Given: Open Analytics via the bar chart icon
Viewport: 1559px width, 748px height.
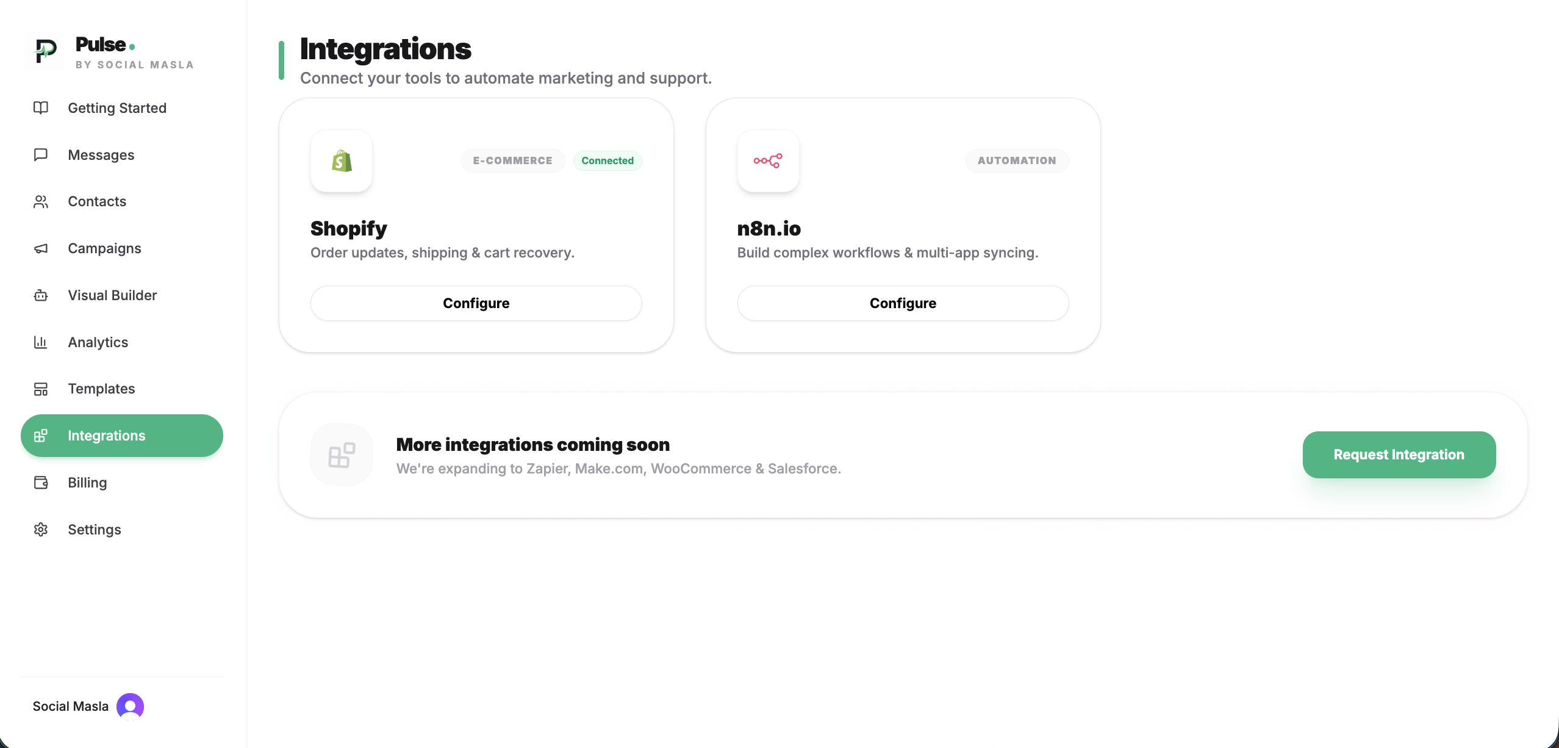Looking at the screenshot, I should pos(41,342).
